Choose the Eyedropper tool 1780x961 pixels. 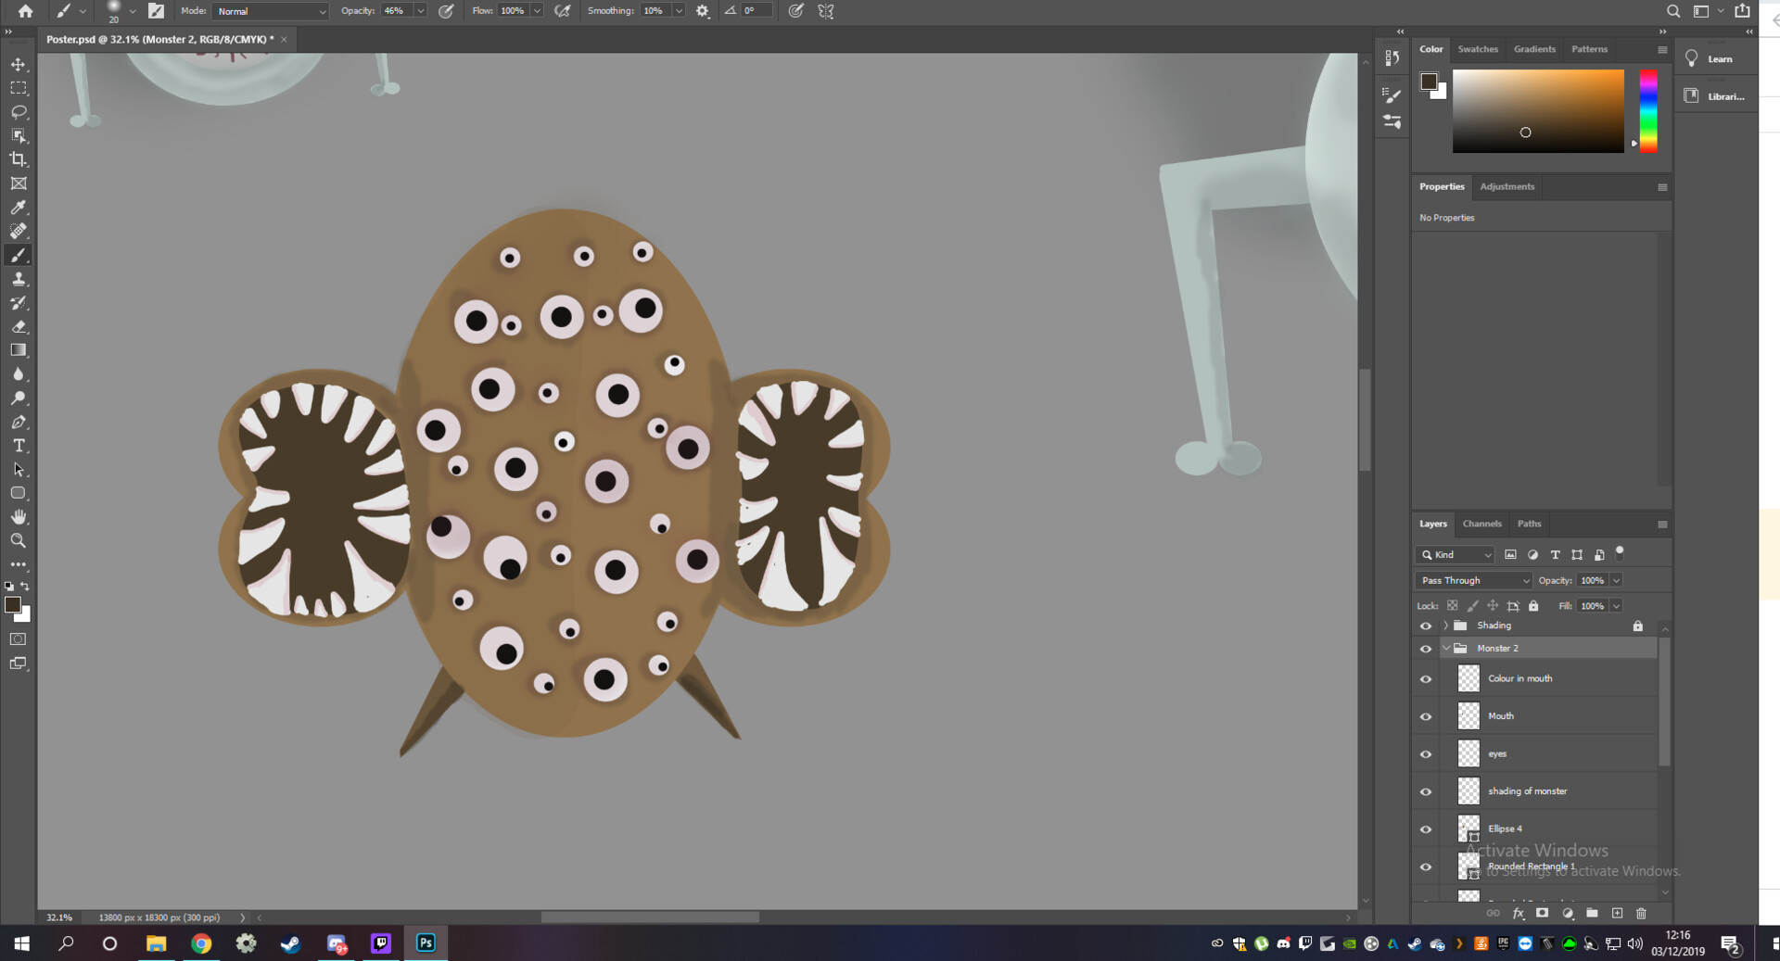click(x=19, y=208)
